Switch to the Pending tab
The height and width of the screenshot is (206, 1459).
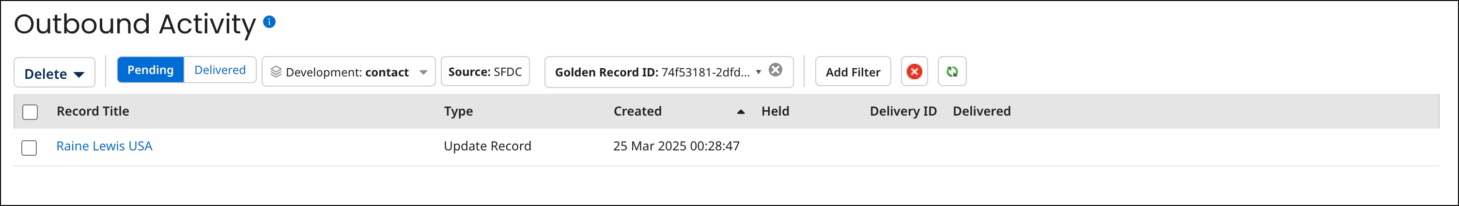coord(151,70)
